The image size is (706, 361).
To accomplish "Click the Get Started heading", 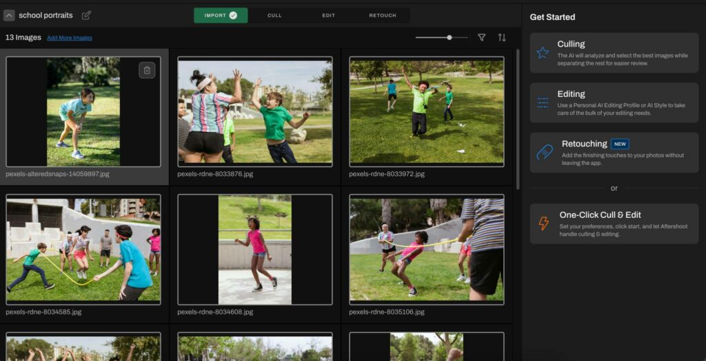I will pyautogui.click(x=552, y=17).
